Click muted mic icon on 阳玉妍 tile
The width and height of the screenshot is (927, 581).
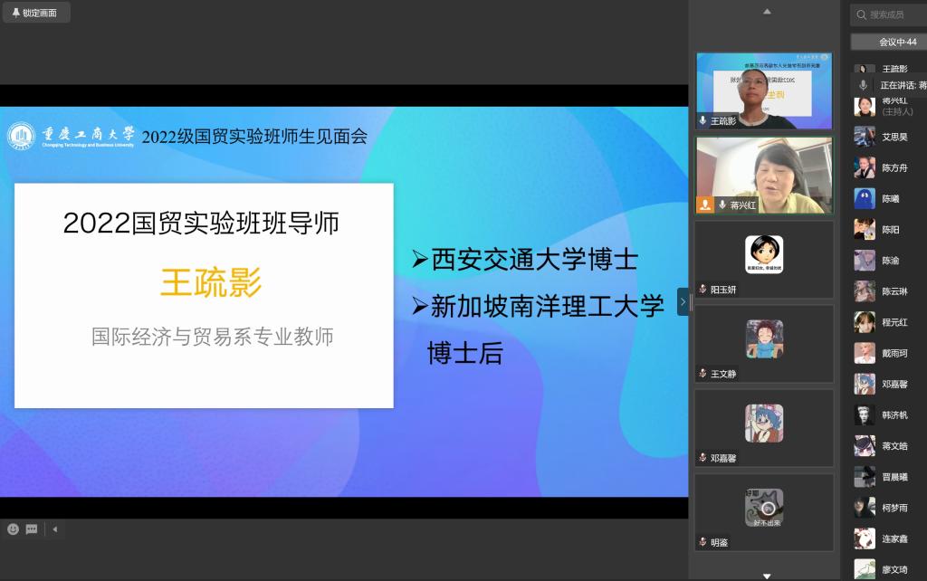click(x=702, y=290)
